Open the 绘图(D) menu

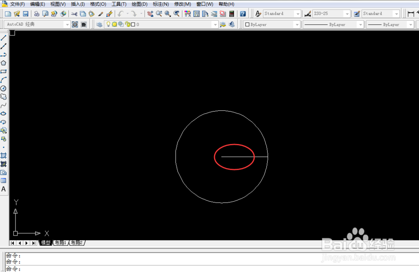point(140,4)
